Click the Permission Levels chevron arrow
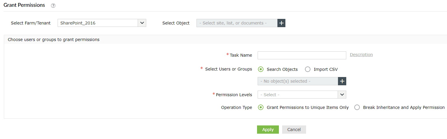Viewport: 447px width, 139px height. point(342,95)
